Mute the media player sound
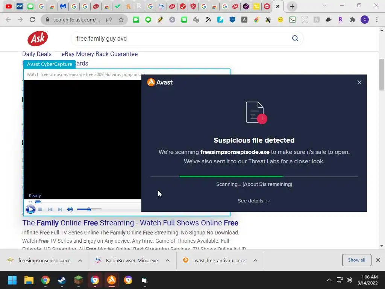This screenshot has height=289, width=385. [x=70, y=209]
